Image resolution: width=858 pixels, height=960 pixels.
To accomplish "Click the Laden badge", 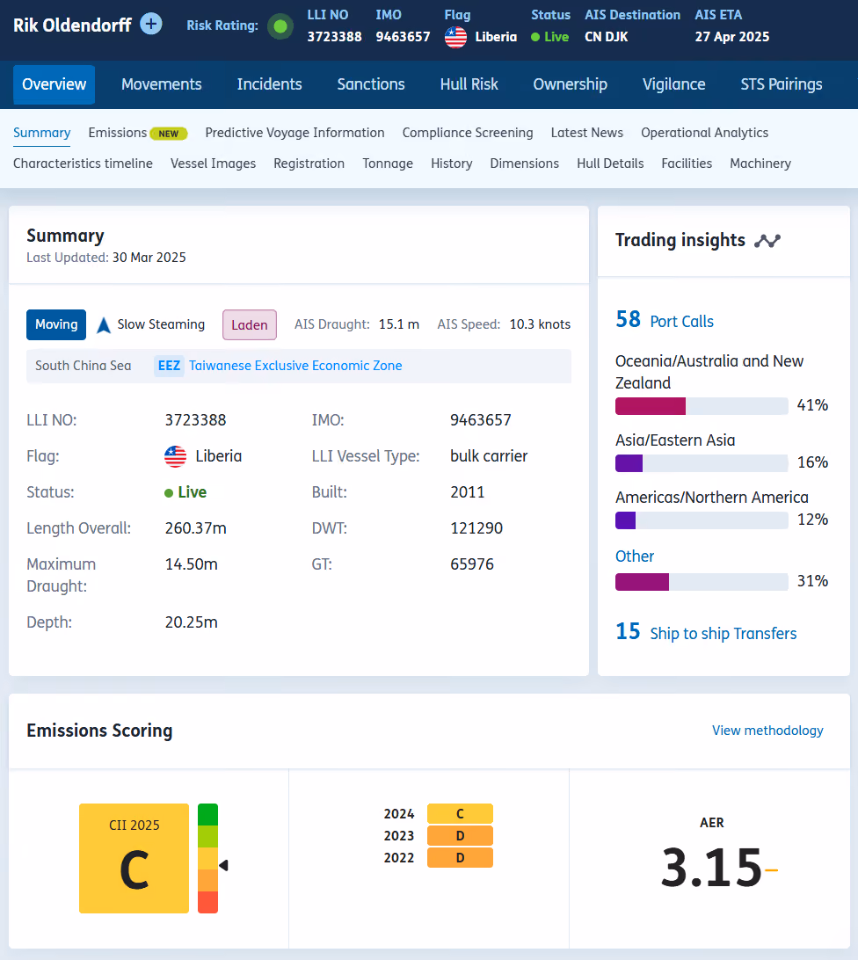I will point(250,325).
